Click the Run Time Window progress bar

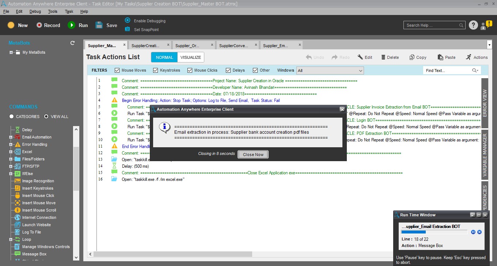pos(435,232)
